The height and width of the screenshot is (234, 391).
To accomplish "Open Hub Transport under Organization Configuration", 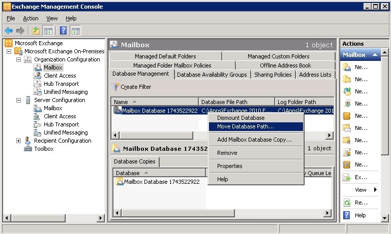I will click(62, 84).
